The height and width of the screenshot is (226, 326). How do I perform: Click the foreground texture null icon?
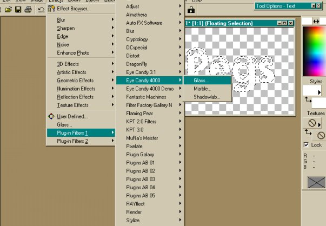312,123
